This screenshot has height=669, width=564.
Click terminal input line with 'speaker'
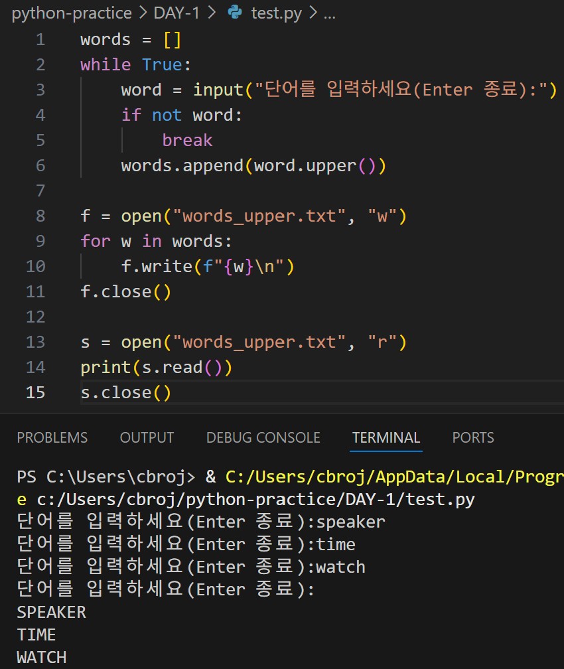tap(201, 522)
